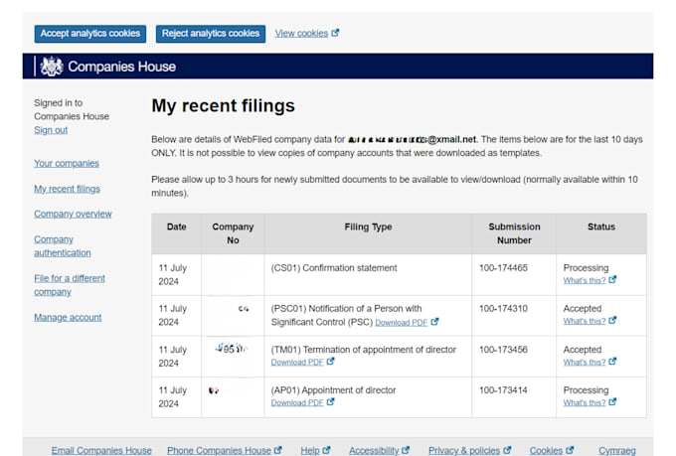Viewport: 676px width, 456px height.
Task: Click external icon next to PSC01 Download PDF
Action: 434,322
